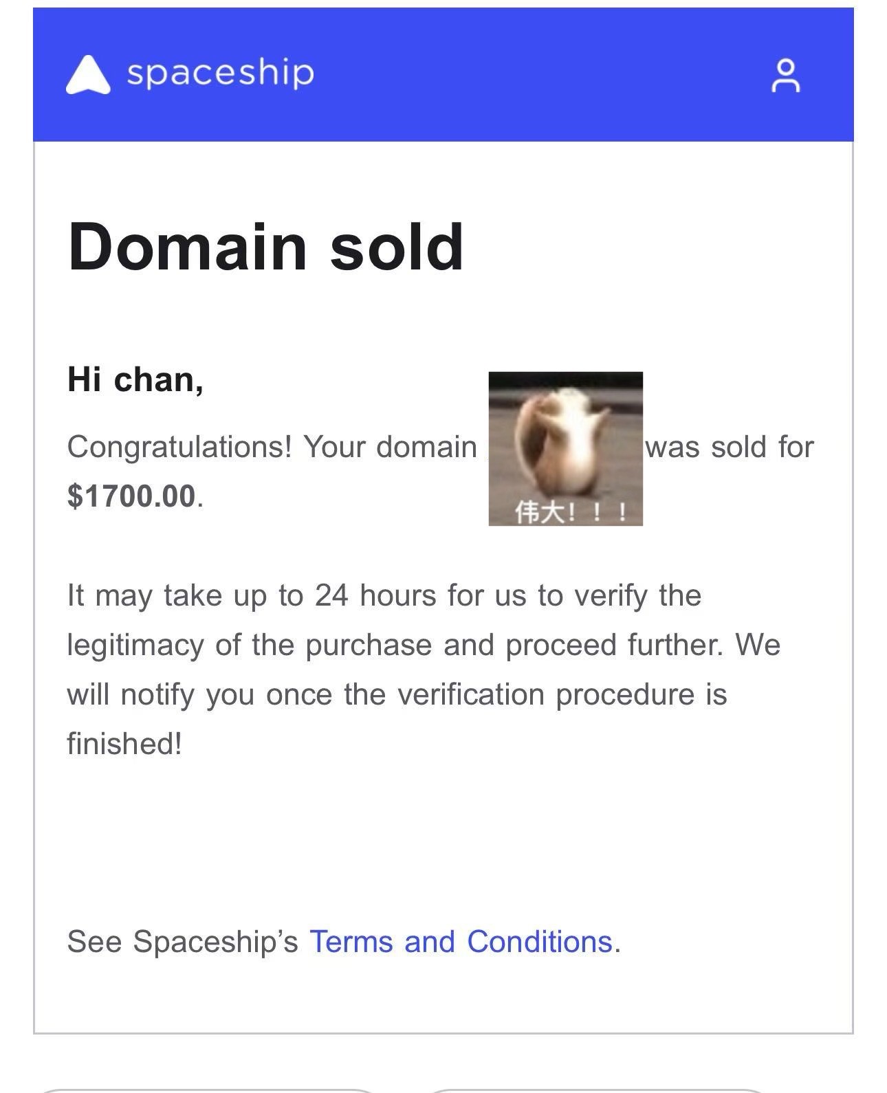Viewport: 887px width, 1093px height.
Task: Click the Hi chan greeting text
Action: [x=135, y=379]
